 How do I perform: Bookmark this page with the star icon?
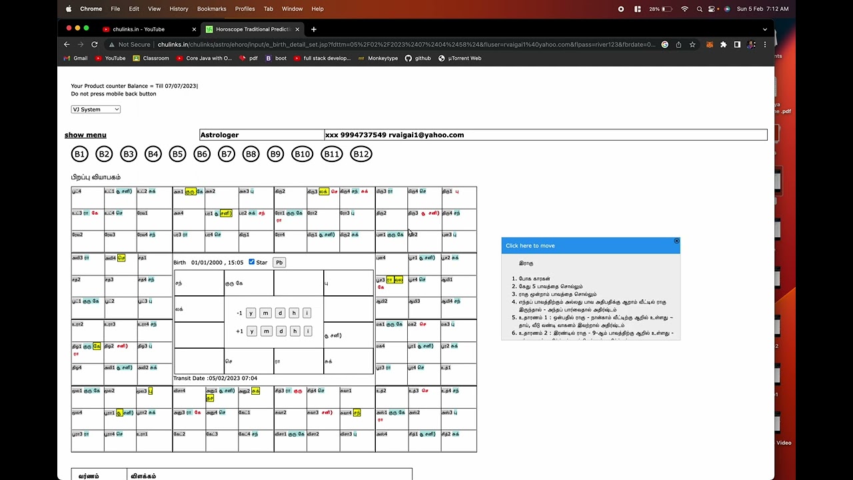pyautogui.click(x=692, y=45)
